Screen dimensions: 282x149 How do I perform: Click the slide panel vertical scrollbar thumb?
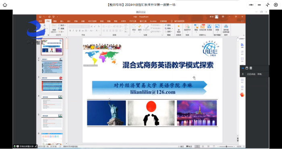pyautogui.click(x=66, y=44)
